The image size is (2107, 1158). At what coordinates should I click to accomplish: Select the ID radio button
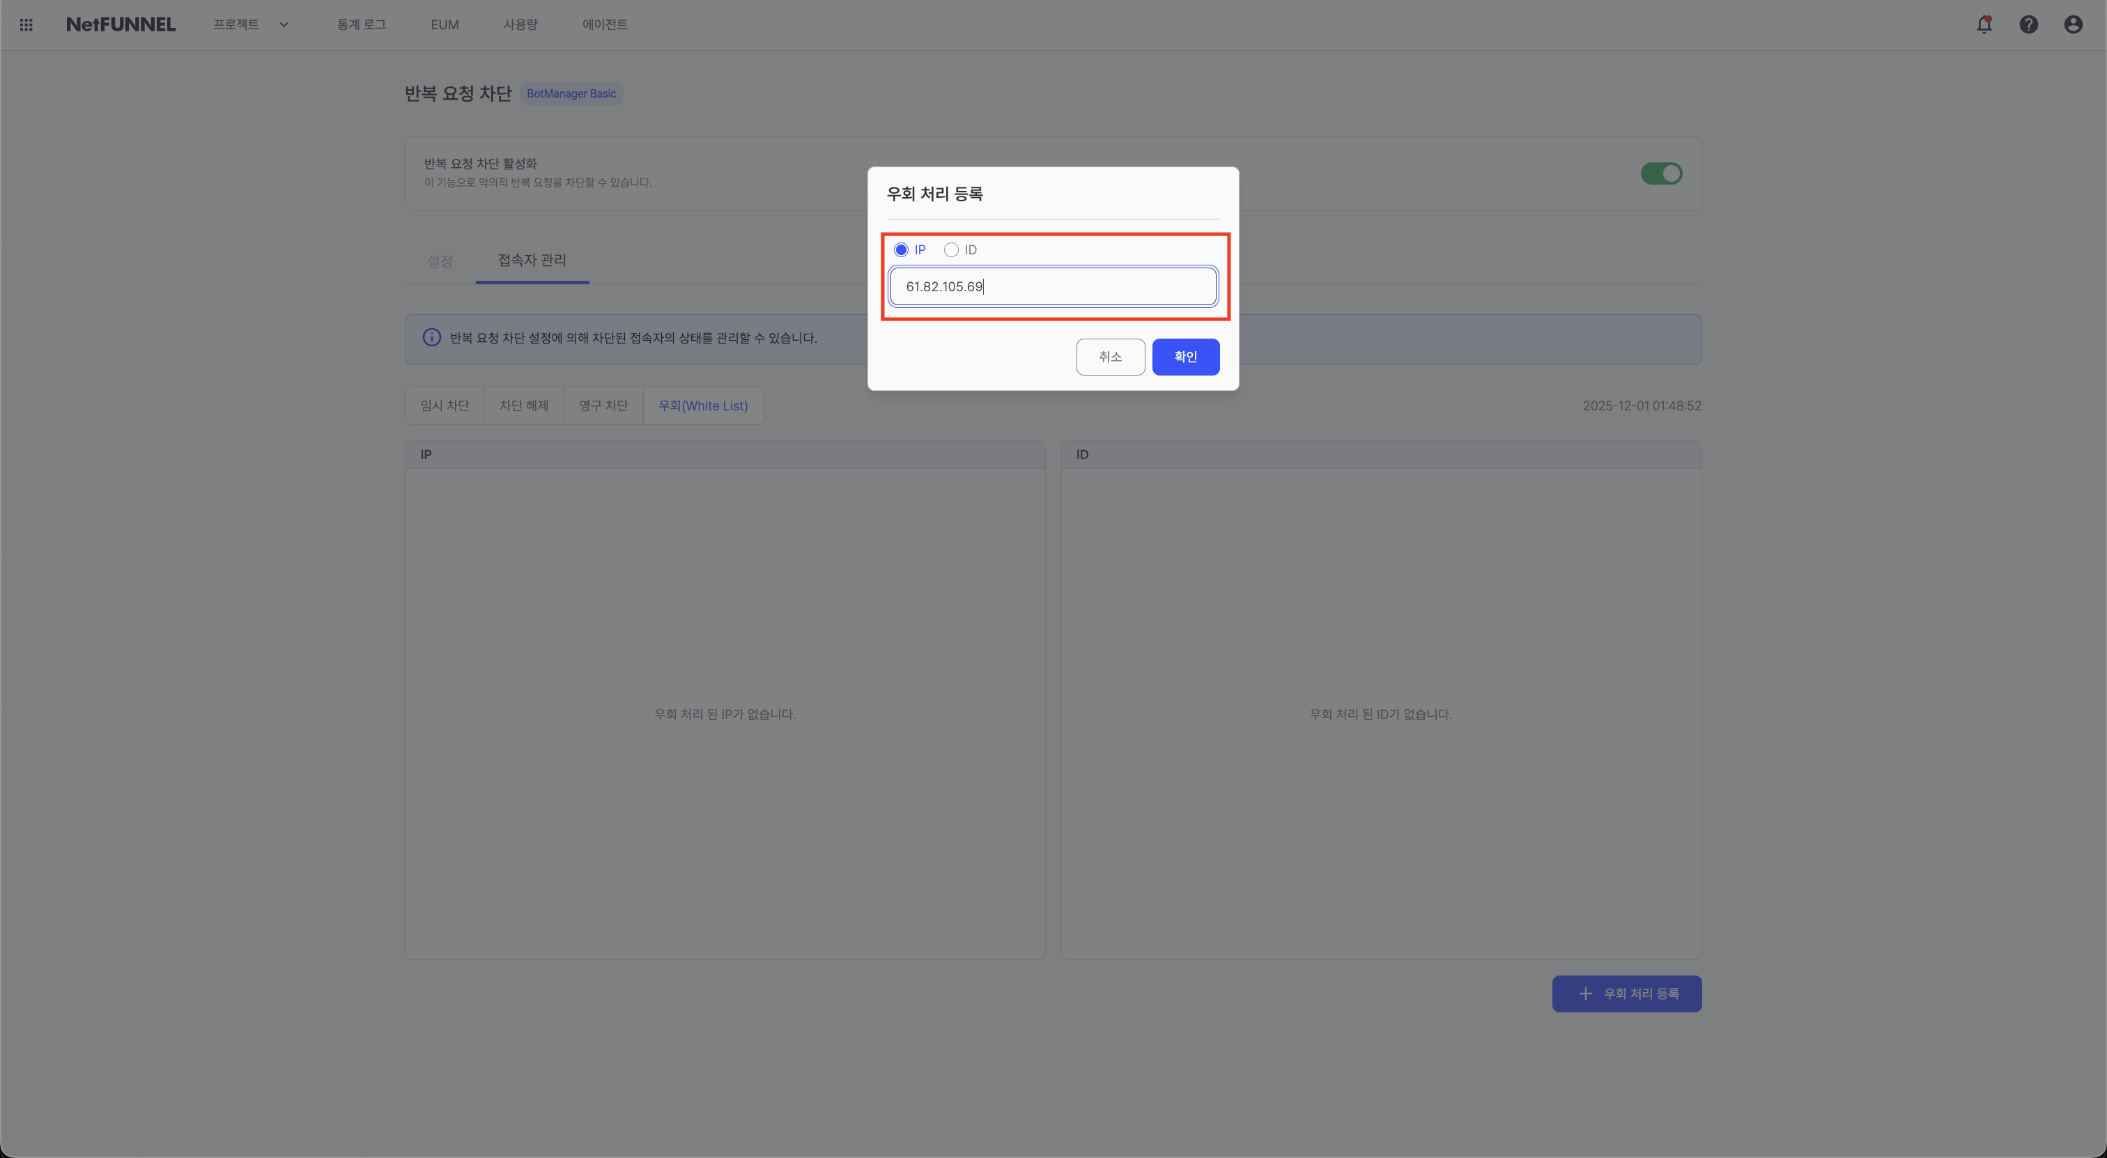(x=950, y=249)
